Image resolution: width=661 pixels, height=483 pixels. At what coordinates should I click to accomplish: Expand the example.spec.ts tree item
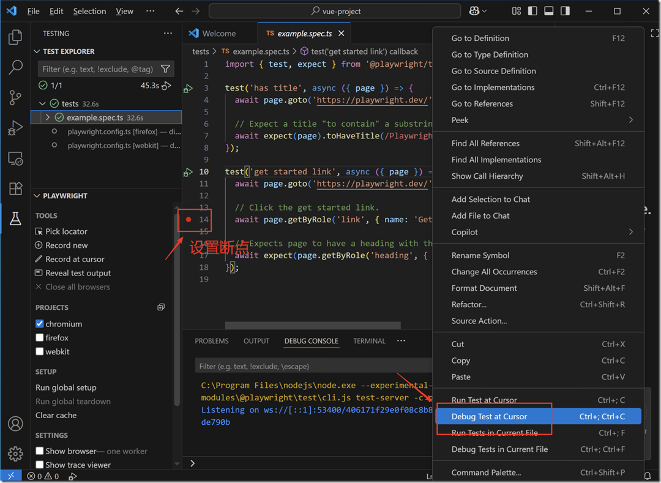[48, 118]
